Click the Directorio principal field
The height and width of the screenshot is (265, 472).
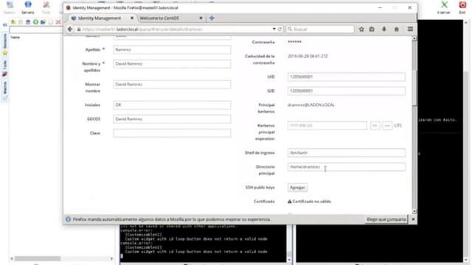pos(346,167)
